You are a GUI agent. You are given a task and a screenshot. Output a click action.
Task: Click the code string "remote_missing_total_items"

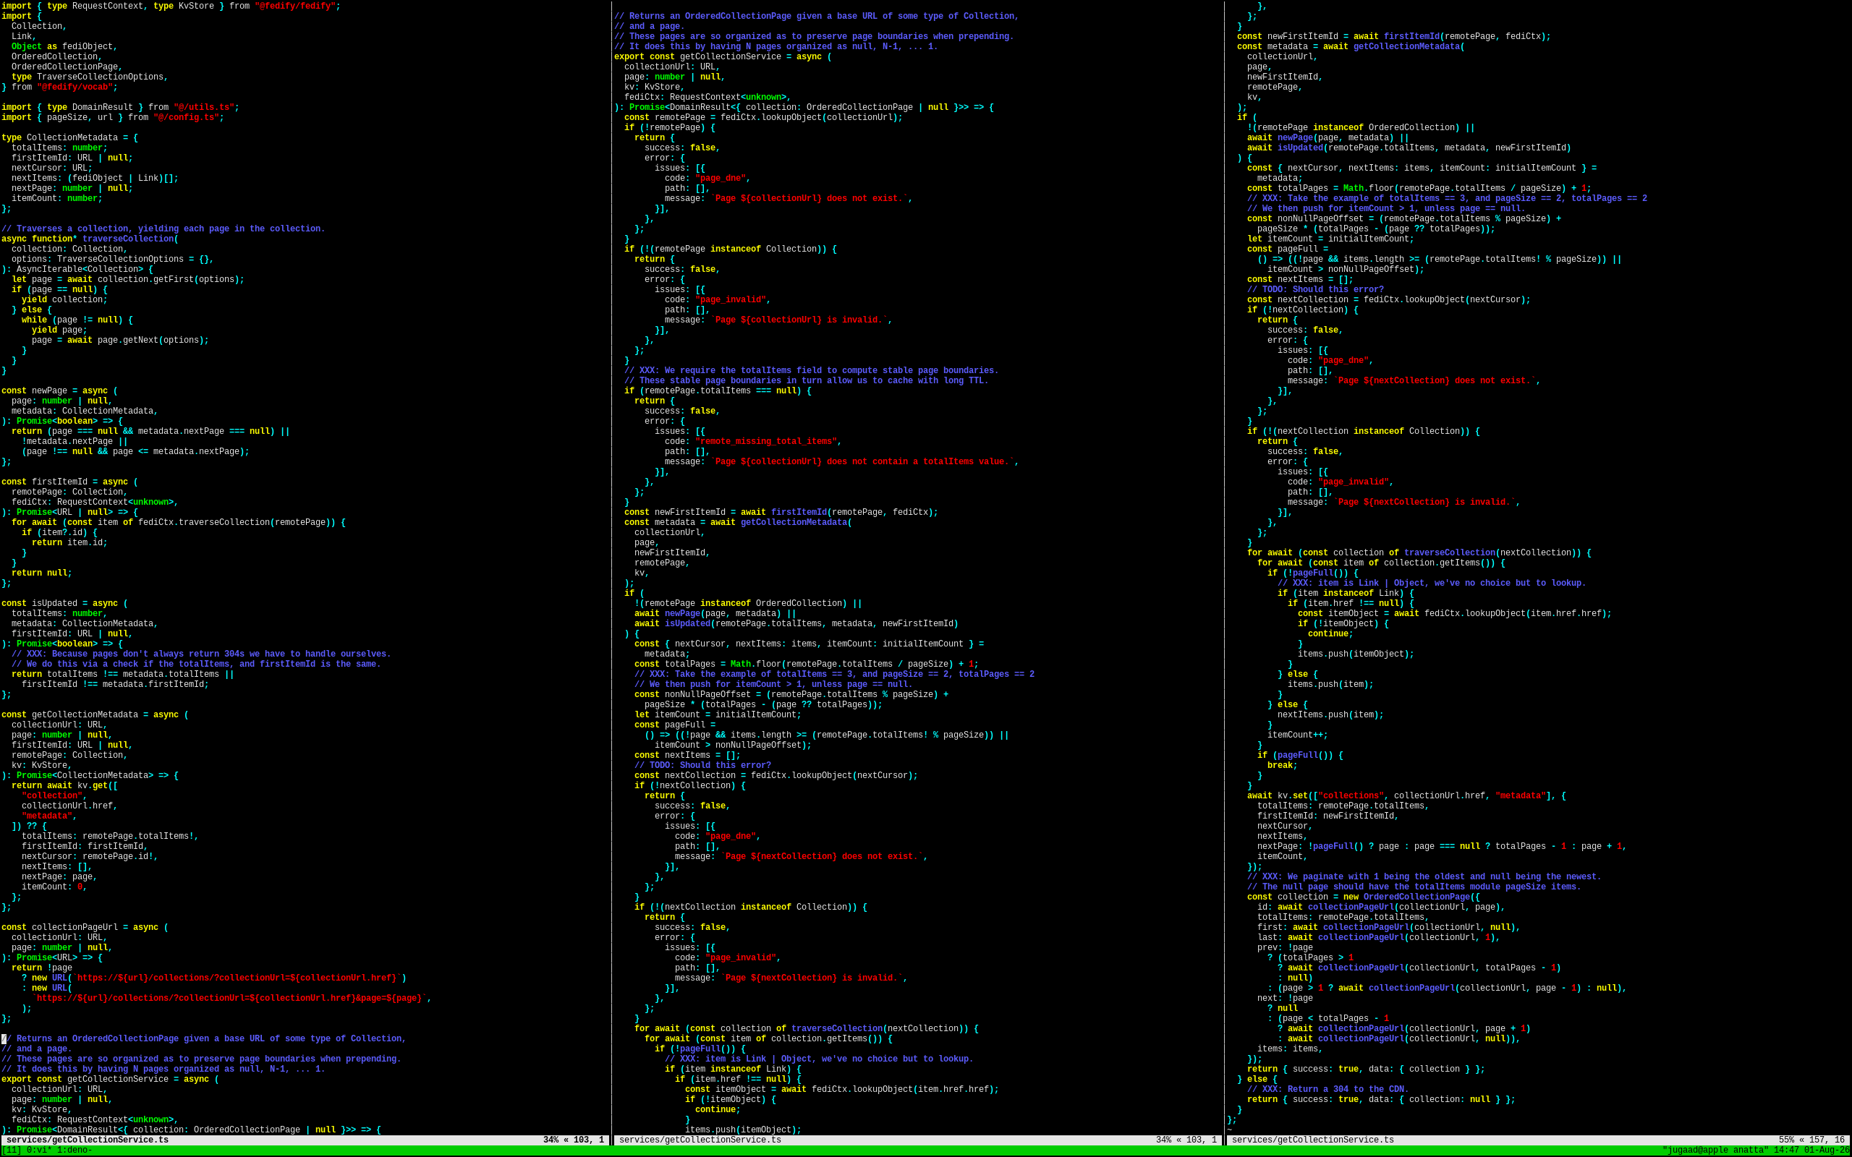(766, 442)
